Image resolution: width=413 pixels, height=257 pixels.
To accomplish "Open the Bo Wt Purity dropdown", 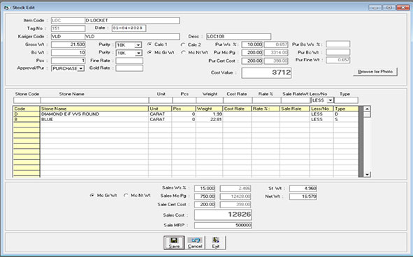I will 138,53.
